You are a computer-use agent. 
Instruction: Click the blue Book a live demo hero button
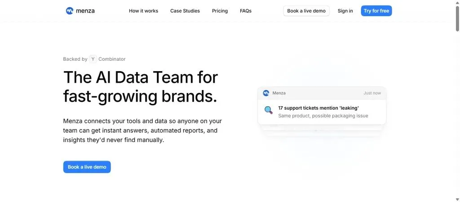click(87, 167)
